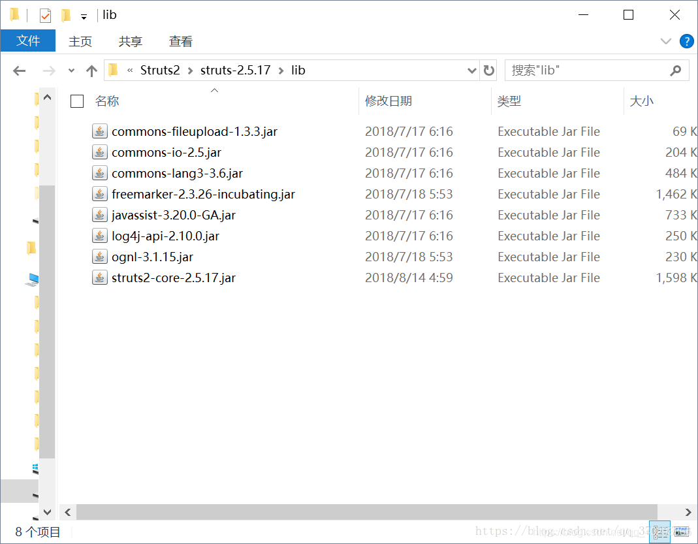Expand the Quick Access Toolbar customization menu
The height and width of the screenshot is (544, 698).
(84, 14)
